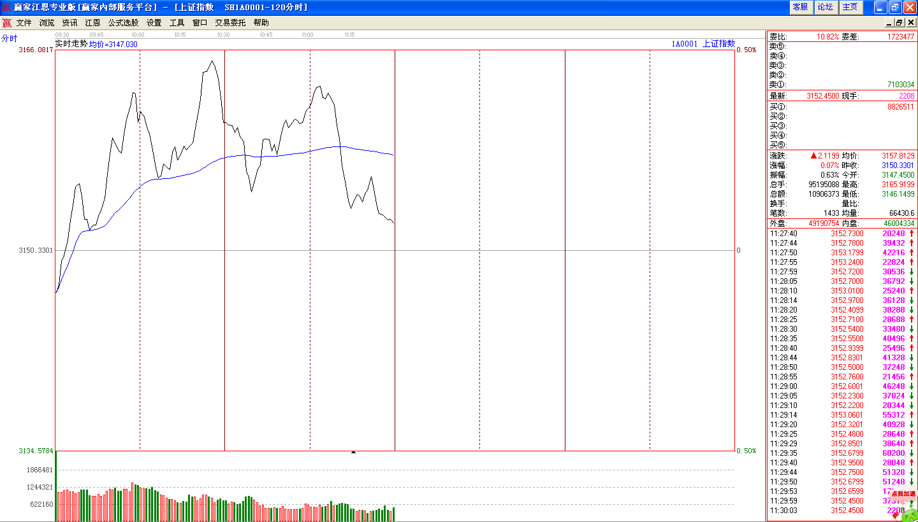Open the 江恩 menu
Image resolution: width=918 pixels, height=522 pixels.
pos(92,22)
